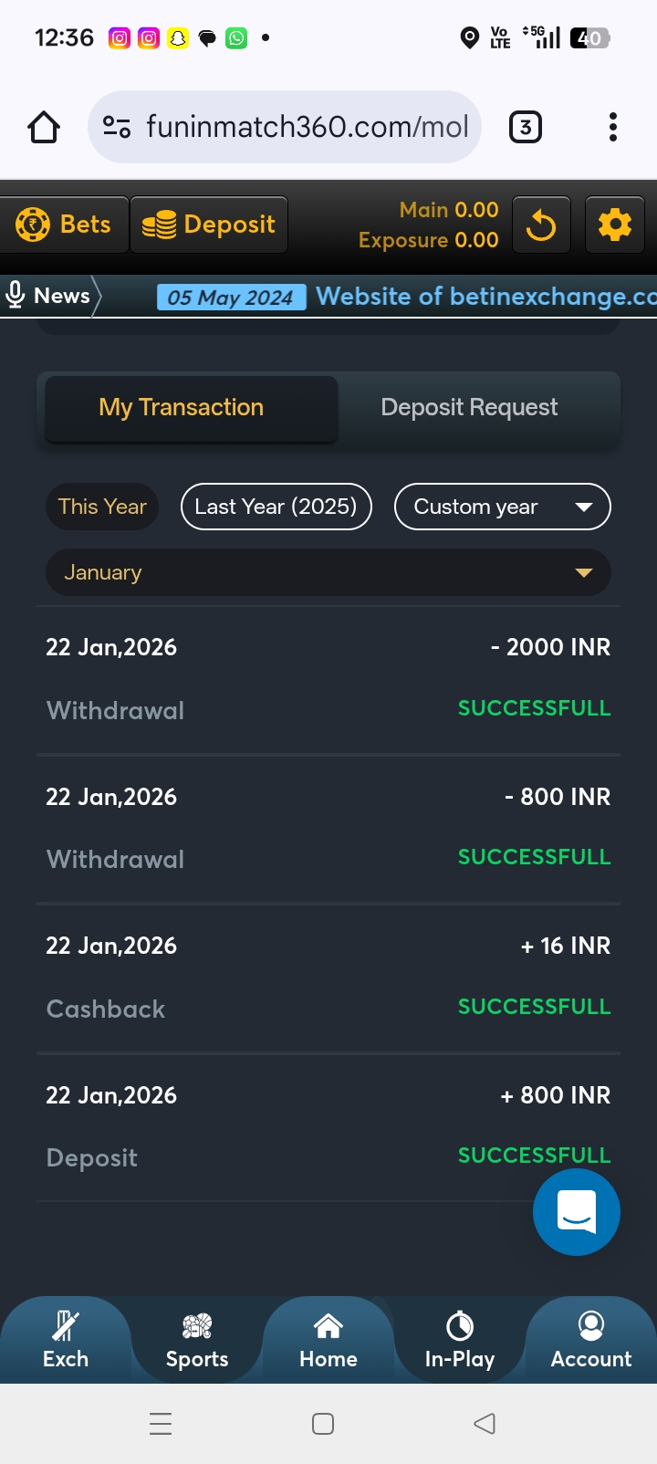Switch to the Deposit Request tab
Image resolution: width=657 pixels, height=1464 pixels.
tap(469, 408)
